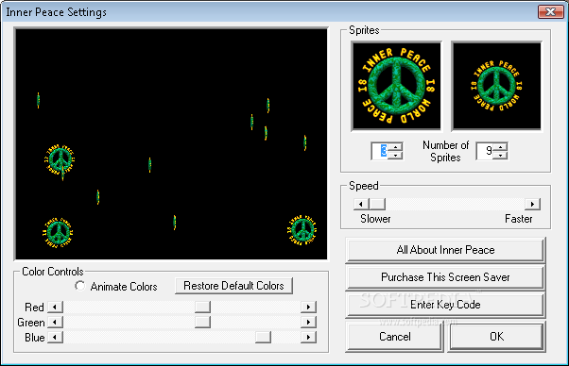This screenshot has height=366, width=569.
Task: Click the peace sprite at preview bottom left
Action: coord(58,232)
